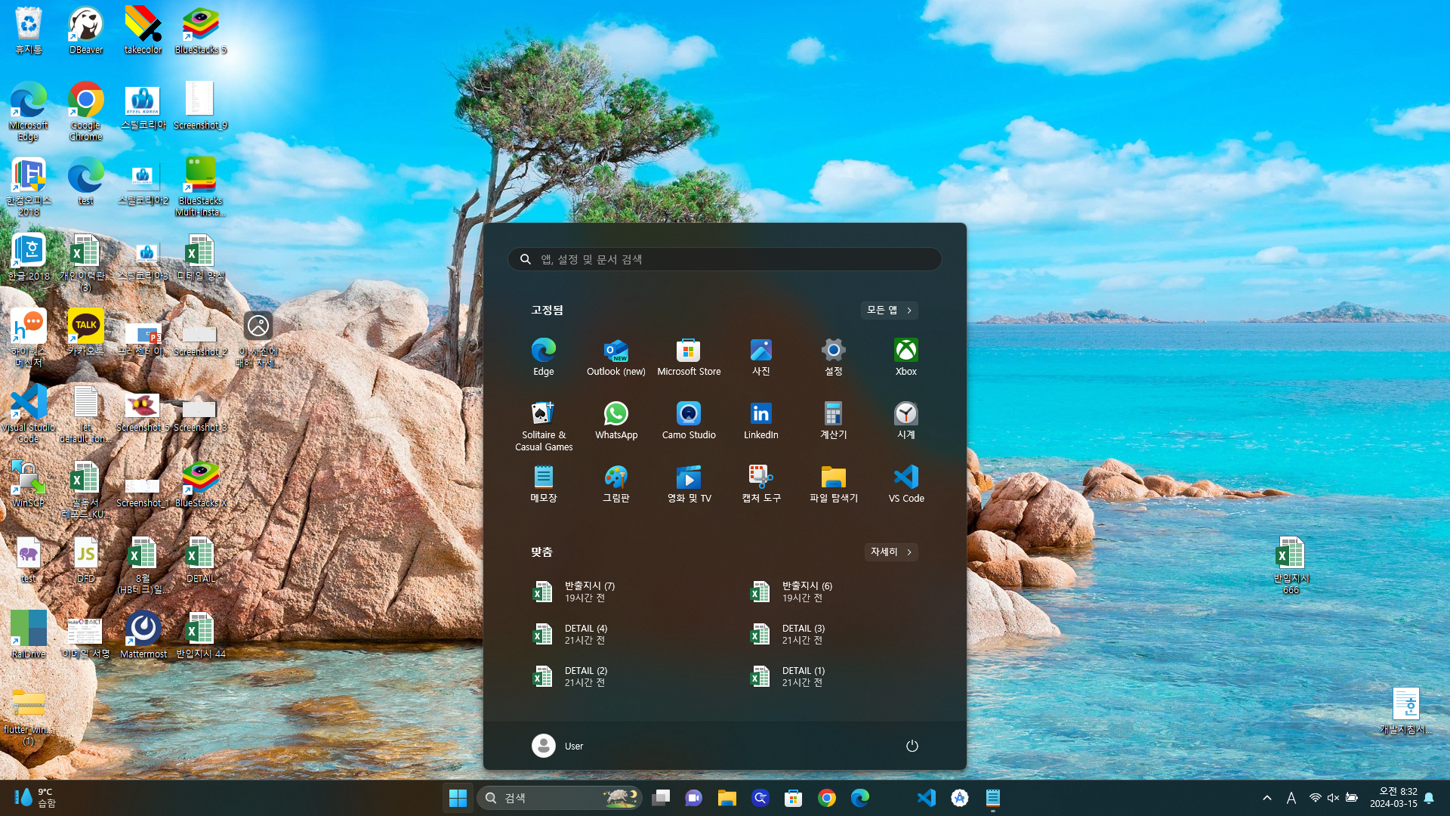Select the WinSCP desktop icon

29,484
